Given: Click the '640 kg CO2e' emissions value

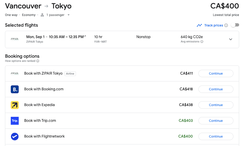Looking at the screenshot, I should pyautogui.click(x=192, y=37).
